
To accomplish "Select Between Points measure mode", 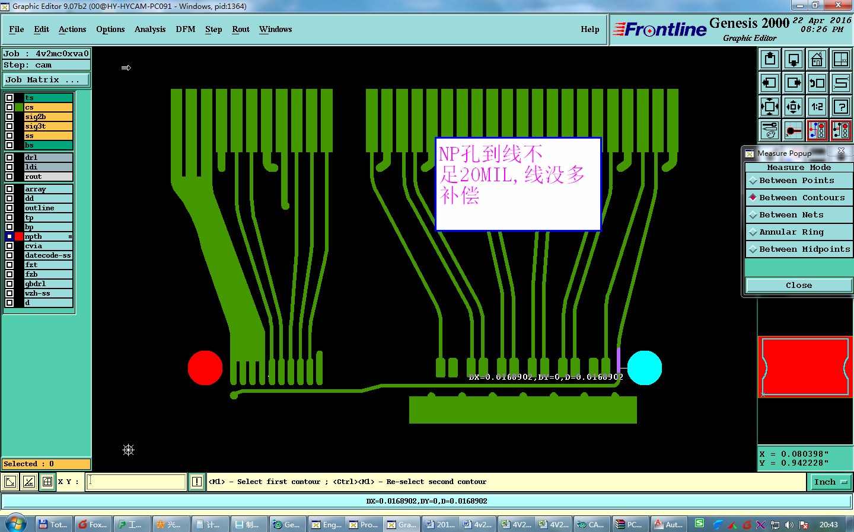I will [799, 181].
